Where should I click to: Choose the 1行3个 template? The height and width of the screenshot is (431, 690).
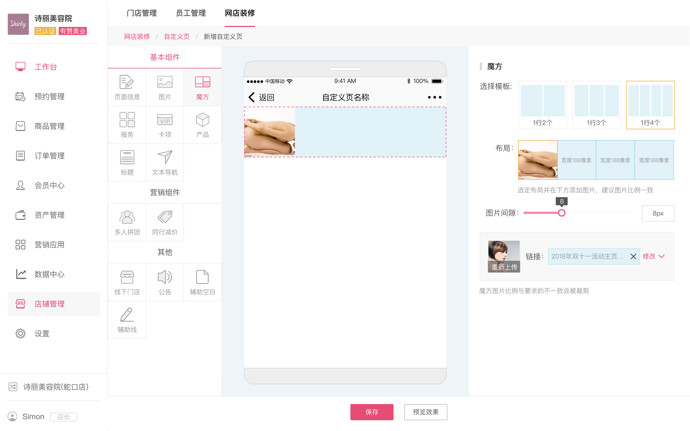pyautogui.click(x=596, y=105)
